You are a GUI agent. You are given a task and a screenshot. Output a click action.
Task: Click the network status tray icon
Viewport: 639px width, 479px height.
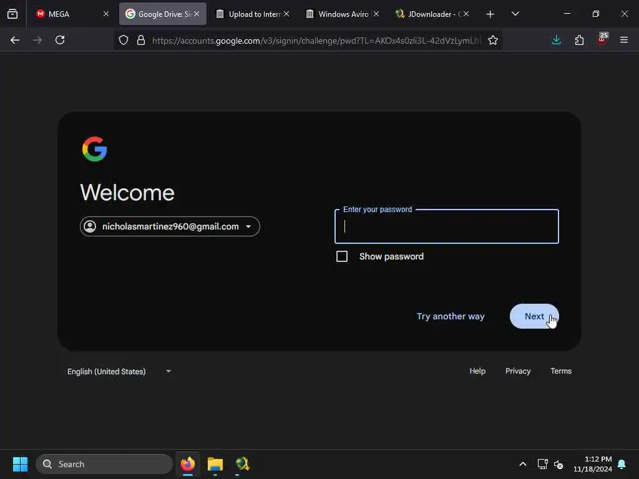pos(542,464)
